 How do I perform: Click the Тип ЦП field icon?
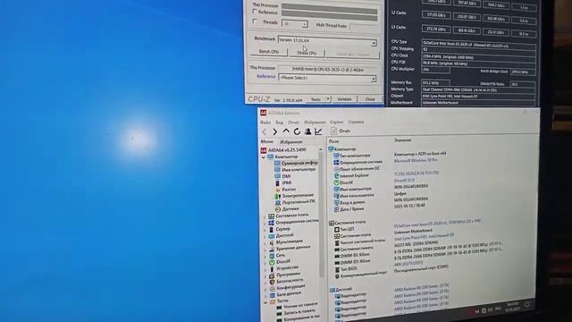pyautogui.click(x=337, y=230)
